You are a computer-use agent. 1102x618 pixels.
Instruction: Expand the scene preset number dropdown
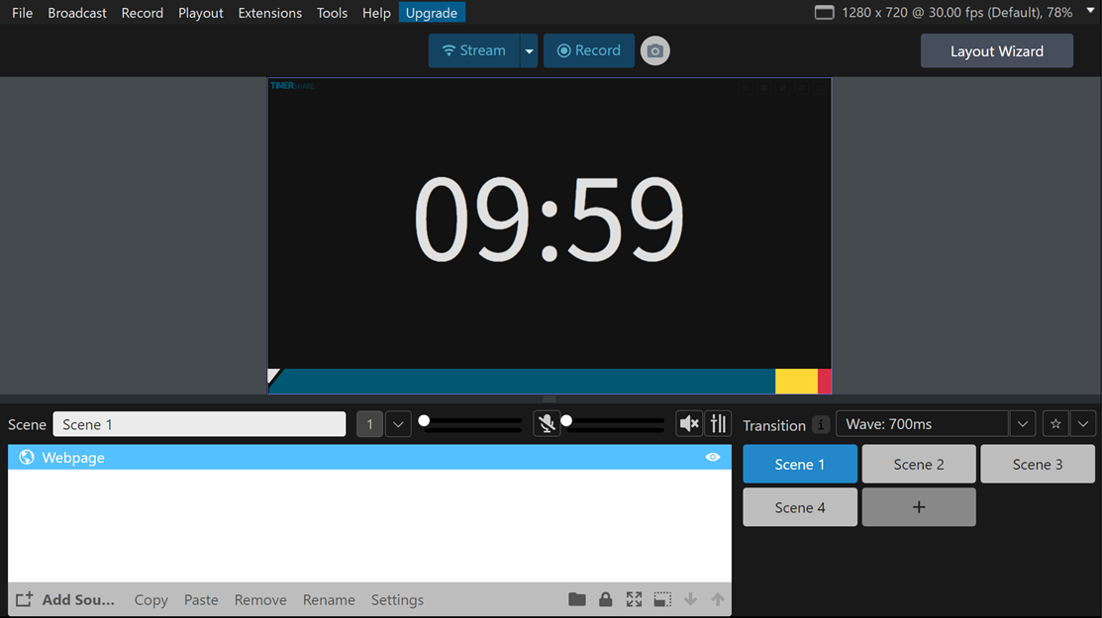click(x=398, y=424)
